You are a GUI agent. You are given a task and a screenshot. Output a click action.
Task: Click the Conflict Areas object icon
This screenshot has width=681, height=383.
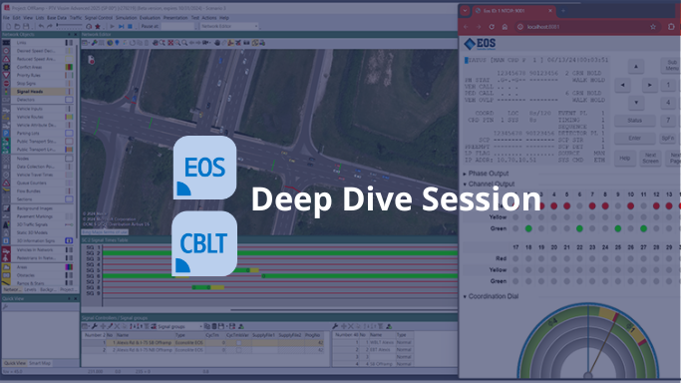click(x=6, y=67)
